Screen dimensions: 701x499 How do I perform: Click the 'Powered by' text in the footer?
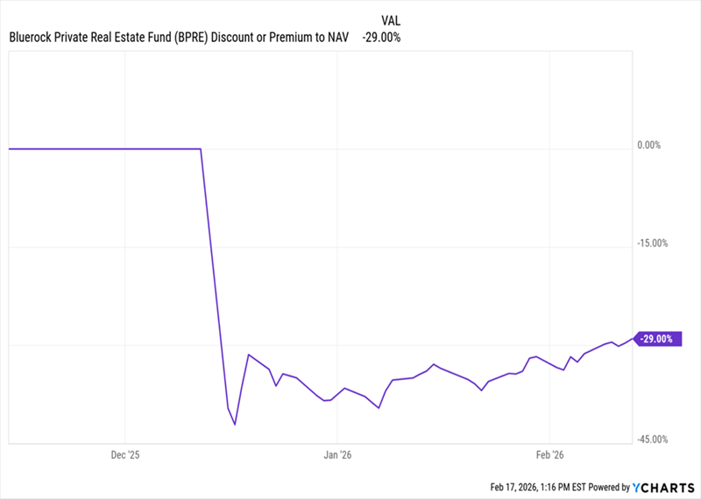tap(609, 488)
